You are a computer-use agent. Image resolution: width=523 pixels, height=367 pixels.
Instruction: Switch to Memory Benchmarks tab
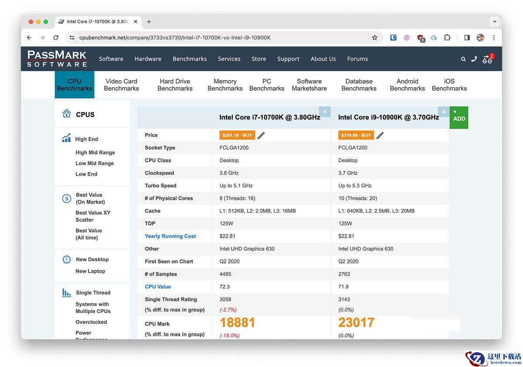tap(225, 85)
